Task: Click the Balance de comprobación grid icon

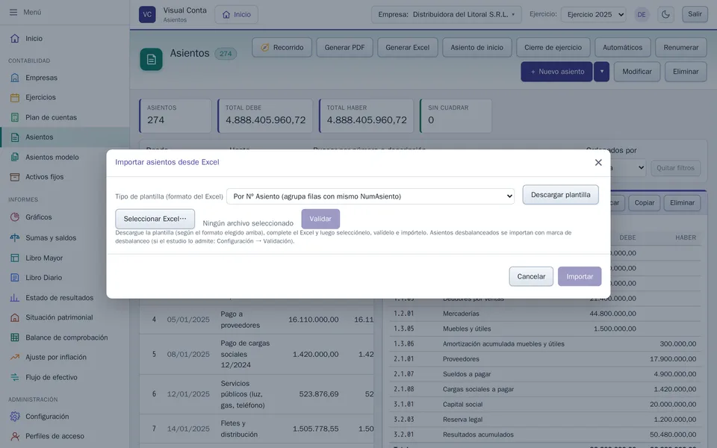Action: click(x=15, y=337)
